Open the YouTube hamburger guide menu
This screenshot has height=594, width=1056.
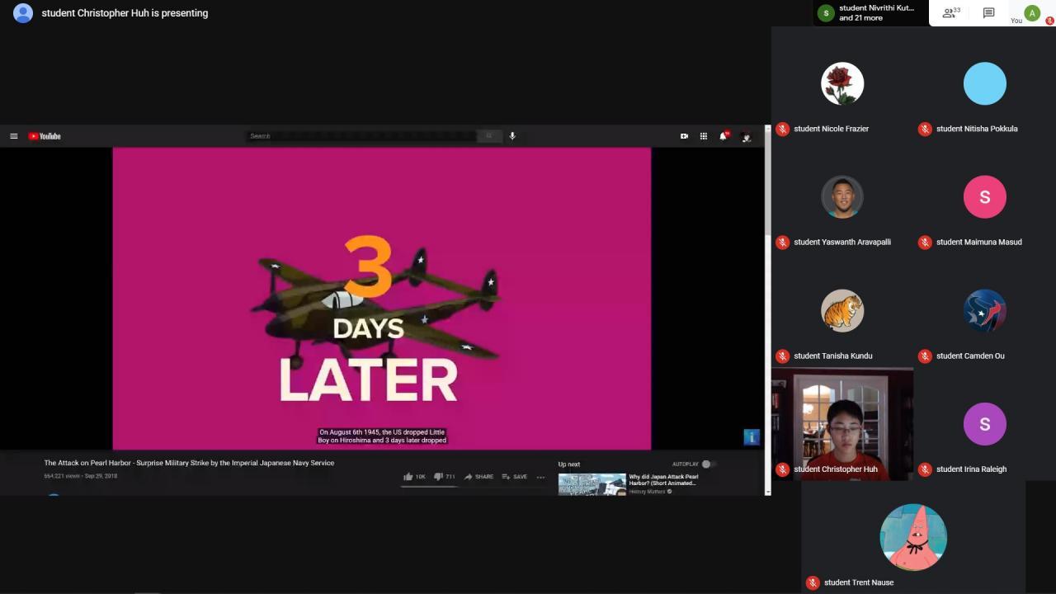14,136
